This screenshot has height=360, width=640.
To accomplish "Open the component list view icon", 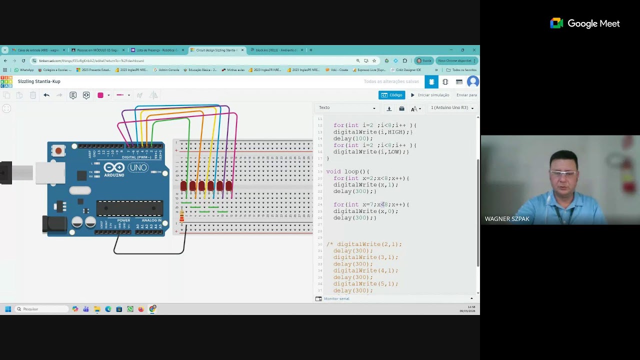I will pos(459,82).
